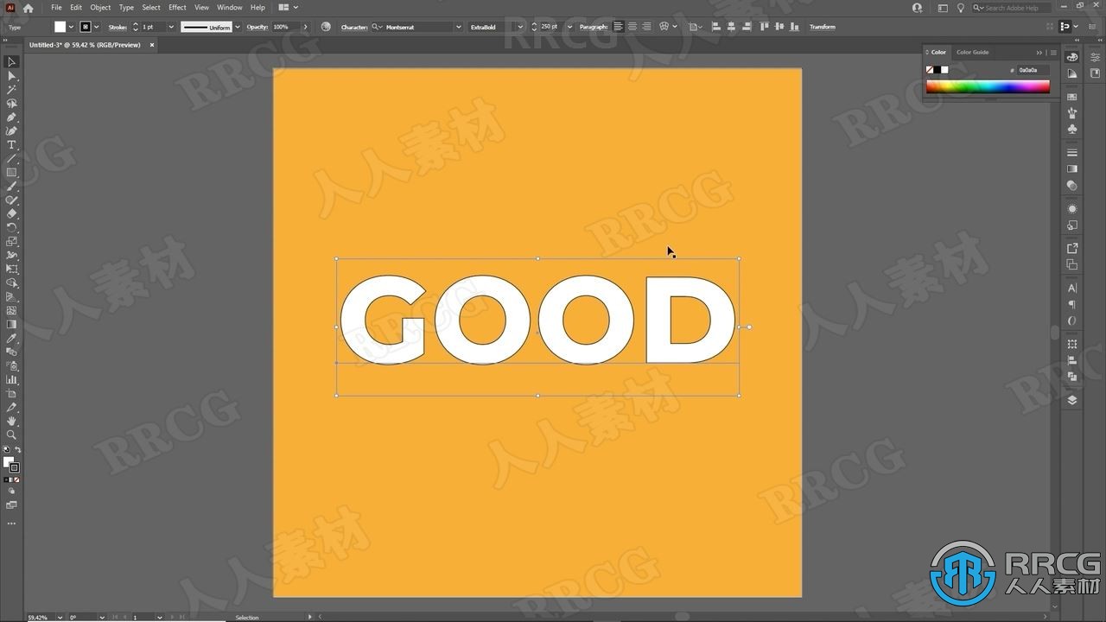Image resolution: width=1106 pixels, height=622 pixels.
Task: Click the hex color value field
Action: pyautogui.click(x=1033, y=70)
